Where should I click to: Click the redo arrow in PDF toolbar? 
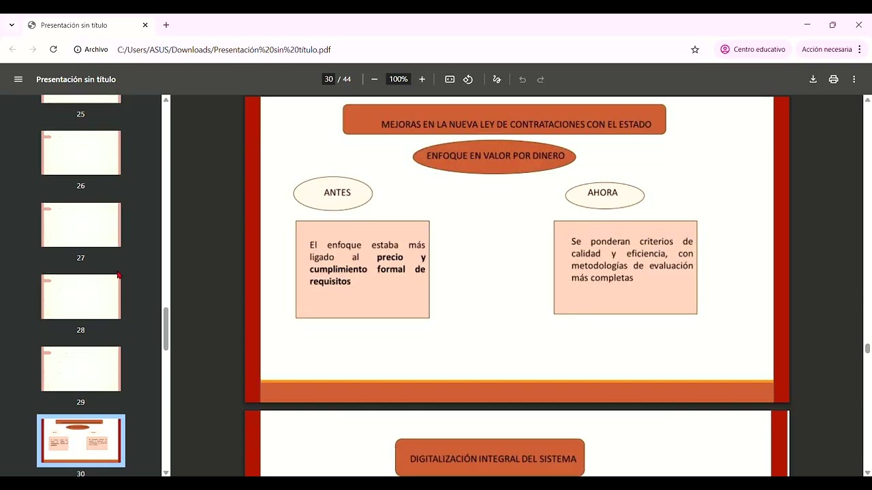point(541,80)
